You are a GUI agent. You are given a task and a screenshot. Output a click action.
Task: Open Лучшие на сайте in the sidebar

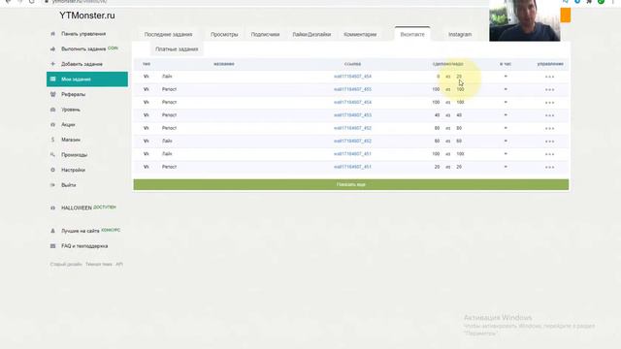[x=80, y=231]
